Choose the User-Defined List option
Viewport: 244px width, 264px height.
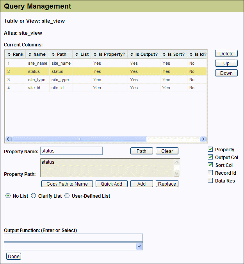tap(67, 196)
